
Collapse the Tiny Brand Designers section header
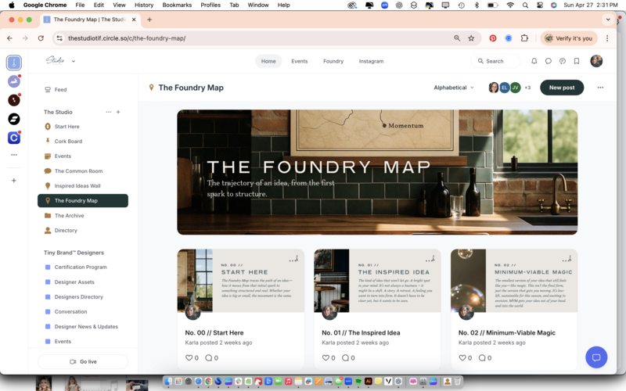coord(74,253)
